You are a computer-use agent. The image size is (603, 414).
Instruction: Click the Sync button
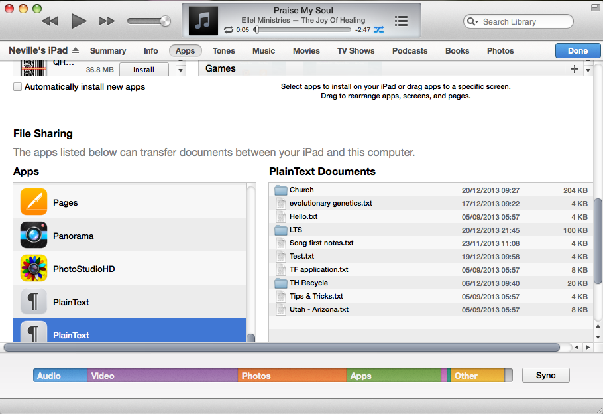point(546,375)
